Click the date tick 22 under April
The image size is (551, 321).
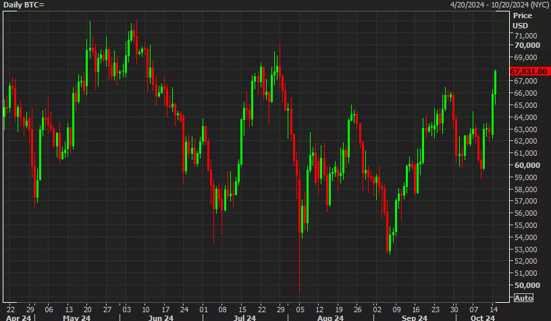[x=11, y=310]
